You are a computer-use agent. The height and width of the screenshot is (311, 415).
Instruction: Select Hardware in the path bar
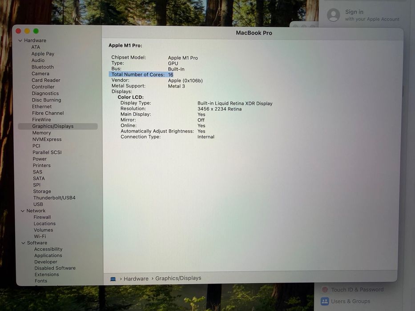coord(136,279)
